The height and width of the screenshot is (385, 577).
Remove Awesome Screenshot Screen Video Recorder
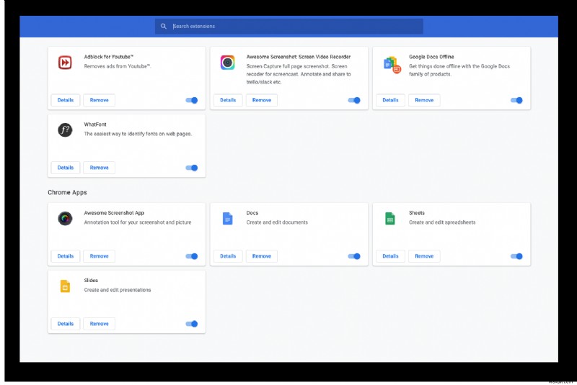pos(262,100)
